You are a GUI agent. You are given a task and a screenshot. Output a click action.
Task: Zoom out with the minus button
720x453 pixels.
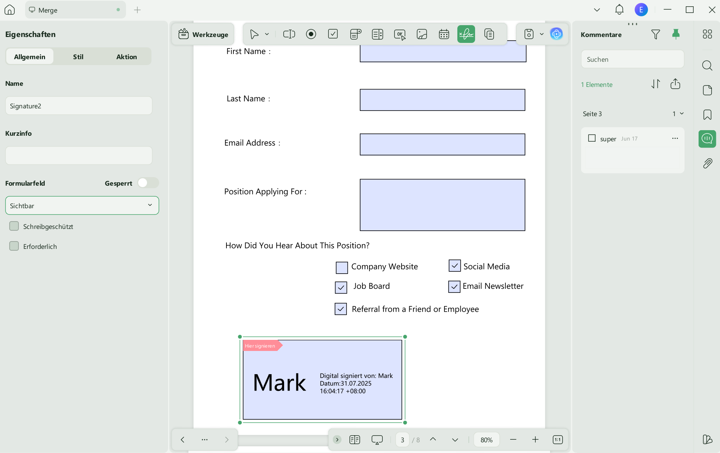(513, 439)
